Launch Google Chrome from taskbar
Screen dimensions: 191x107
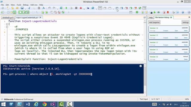click(x=44, y=104)
